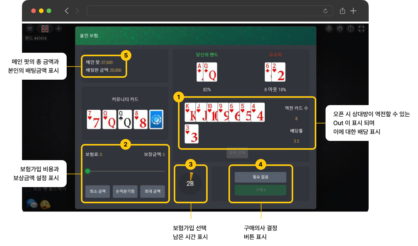The image size is (418, 246).
Task: Show the info circle icon
Action: 351,29
